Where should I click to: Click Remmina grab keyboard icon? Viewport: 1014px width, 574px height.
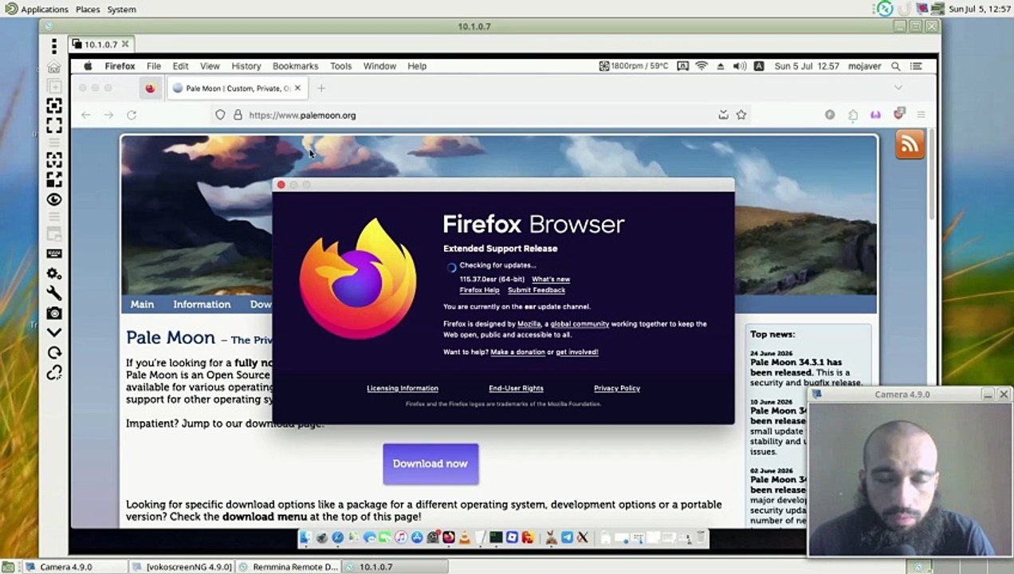pyautogui.click(x=54, y=254)
